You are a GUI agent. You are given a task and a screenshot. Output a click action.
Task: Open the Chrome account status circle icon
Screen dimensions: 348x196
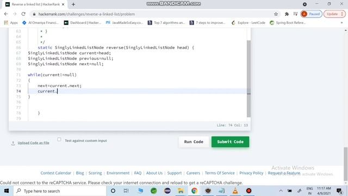[304, 4]
